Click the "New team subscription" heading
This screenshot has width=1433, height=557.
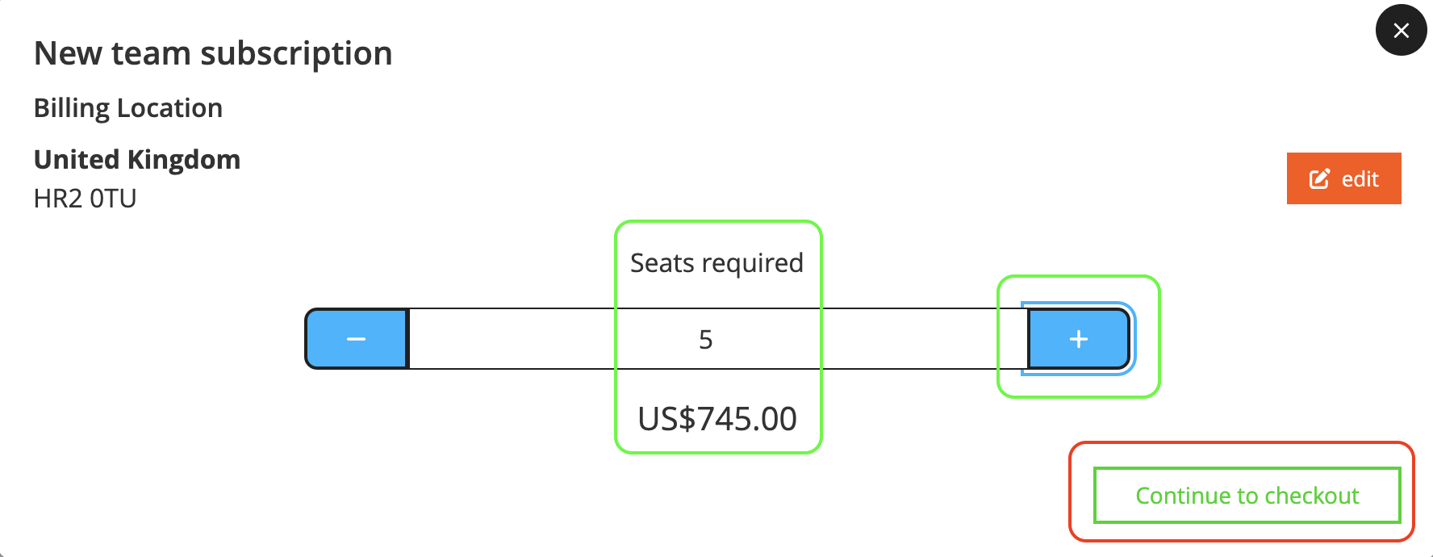tap(213, 53)
